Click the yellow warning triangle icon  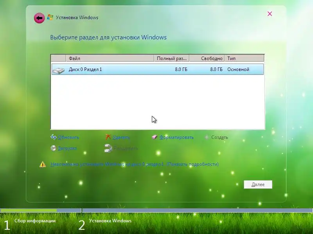point(43,164)
